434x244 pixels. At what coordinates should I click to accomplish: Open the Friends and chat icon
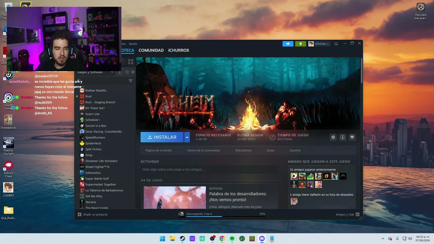click(x=357, y=215)
